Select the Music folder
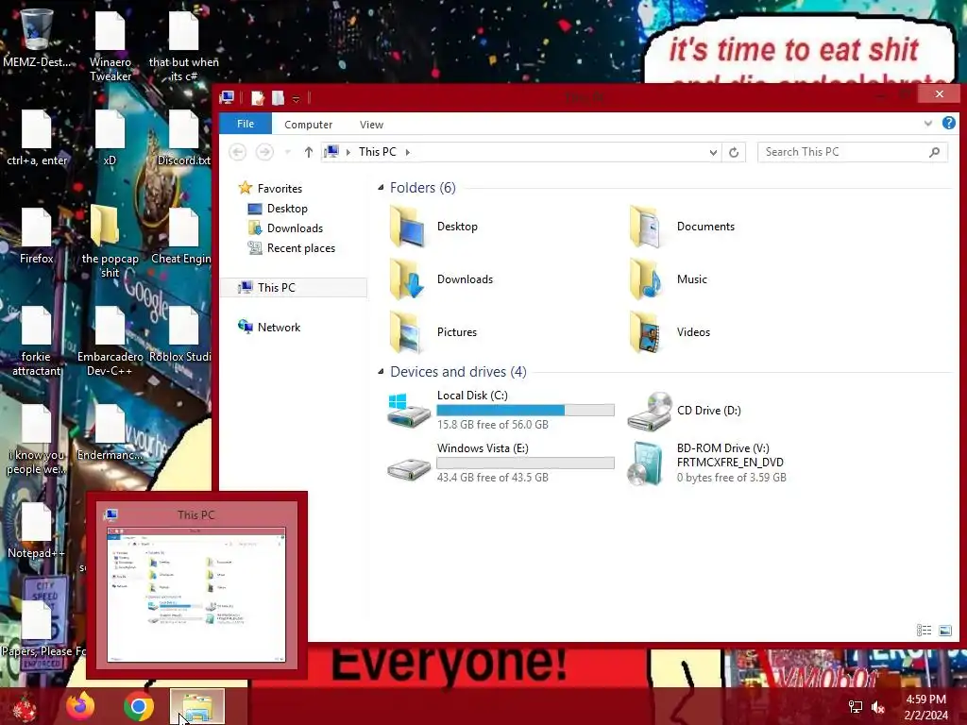 [669, 279]
